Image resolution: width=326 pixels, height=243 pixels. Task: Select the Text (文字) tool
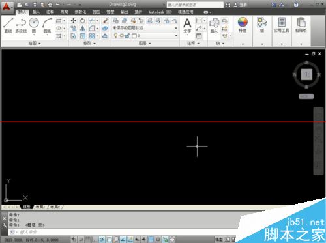point(187,26)
